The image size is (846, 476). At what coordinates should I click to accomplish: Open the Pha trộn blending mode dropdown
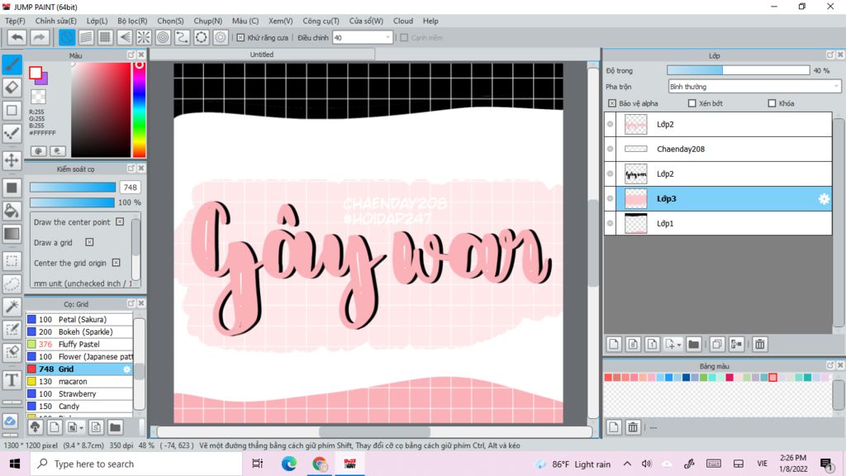click(754, 86)
